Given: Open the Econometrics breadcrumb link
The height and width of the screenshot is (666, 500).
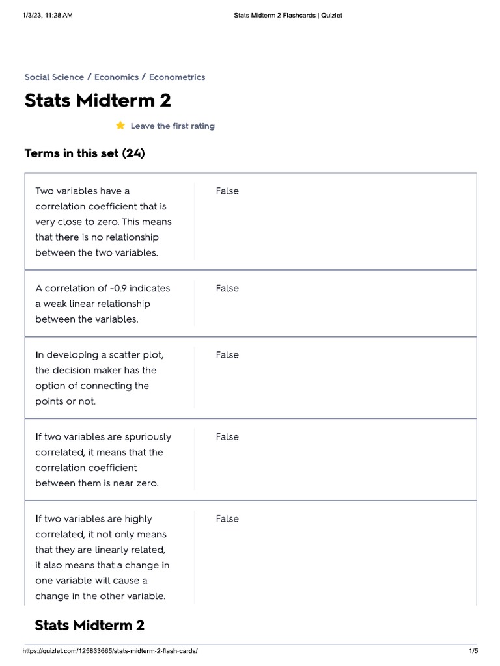Looking at the screenshot, I should pyautogui.click(x=177, y=77).
